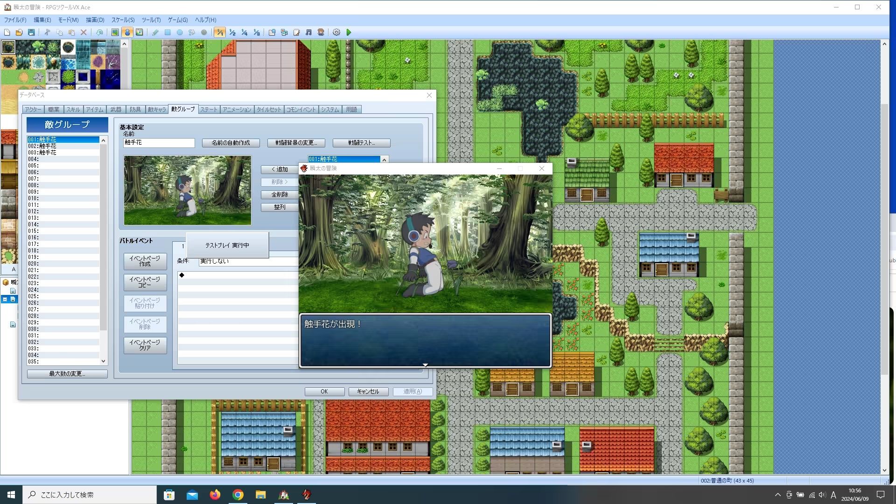This screenshot has width=896, height=504.
Task: Click the イベントページ作成 button
Action: click(145, 261)
